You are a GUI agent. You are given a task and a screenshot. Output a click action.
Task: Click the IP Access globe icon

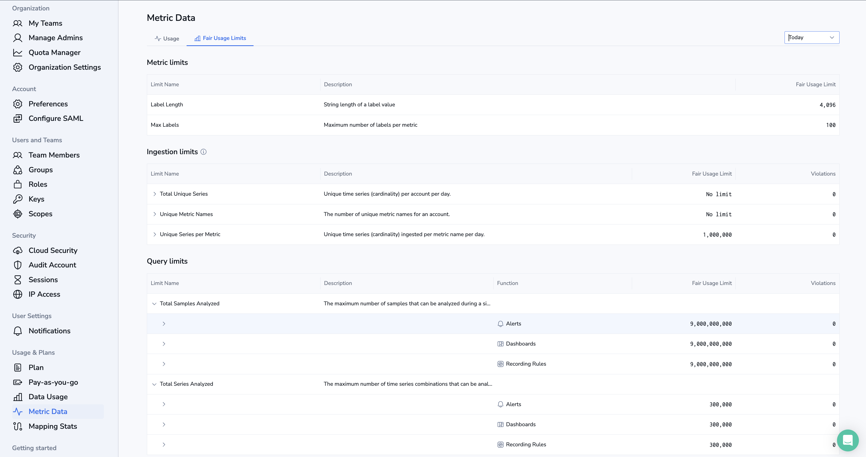18,294
